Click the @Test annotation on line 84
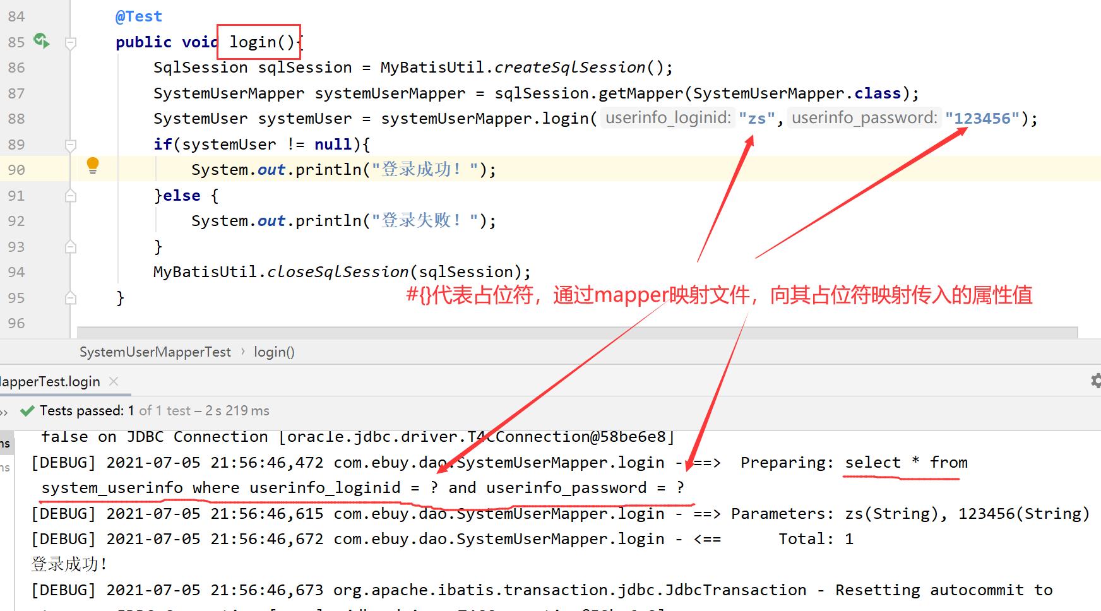This screenshot has width=1101, height=611. tap(139, 16)
